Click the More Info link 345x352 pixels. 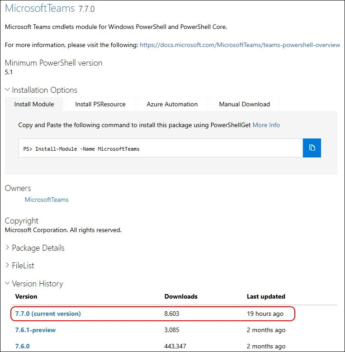(x=266, y=125)
